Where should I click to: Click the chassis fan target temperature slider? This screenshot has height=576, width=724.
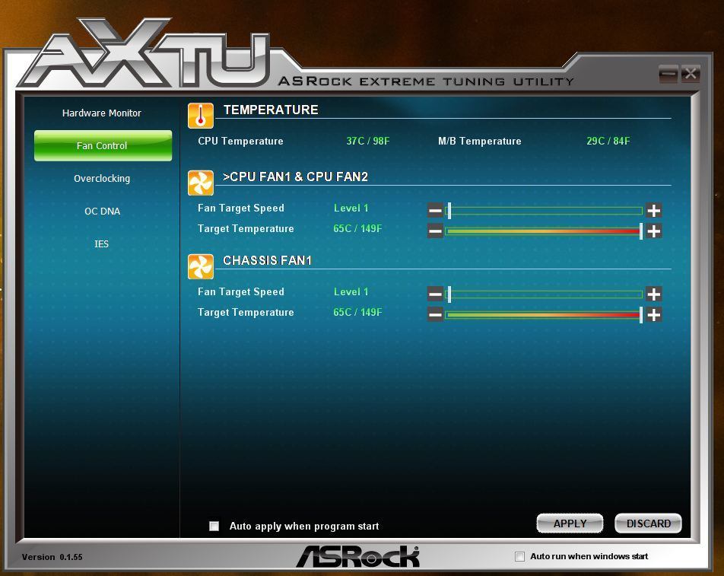(x=544, y=315)
